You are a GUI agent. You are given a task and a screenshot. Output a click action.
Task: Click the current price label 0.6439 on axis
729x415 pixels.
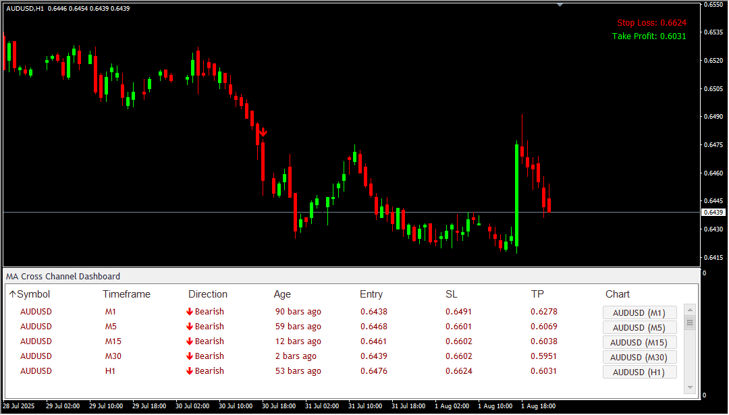tap(713, 212)
